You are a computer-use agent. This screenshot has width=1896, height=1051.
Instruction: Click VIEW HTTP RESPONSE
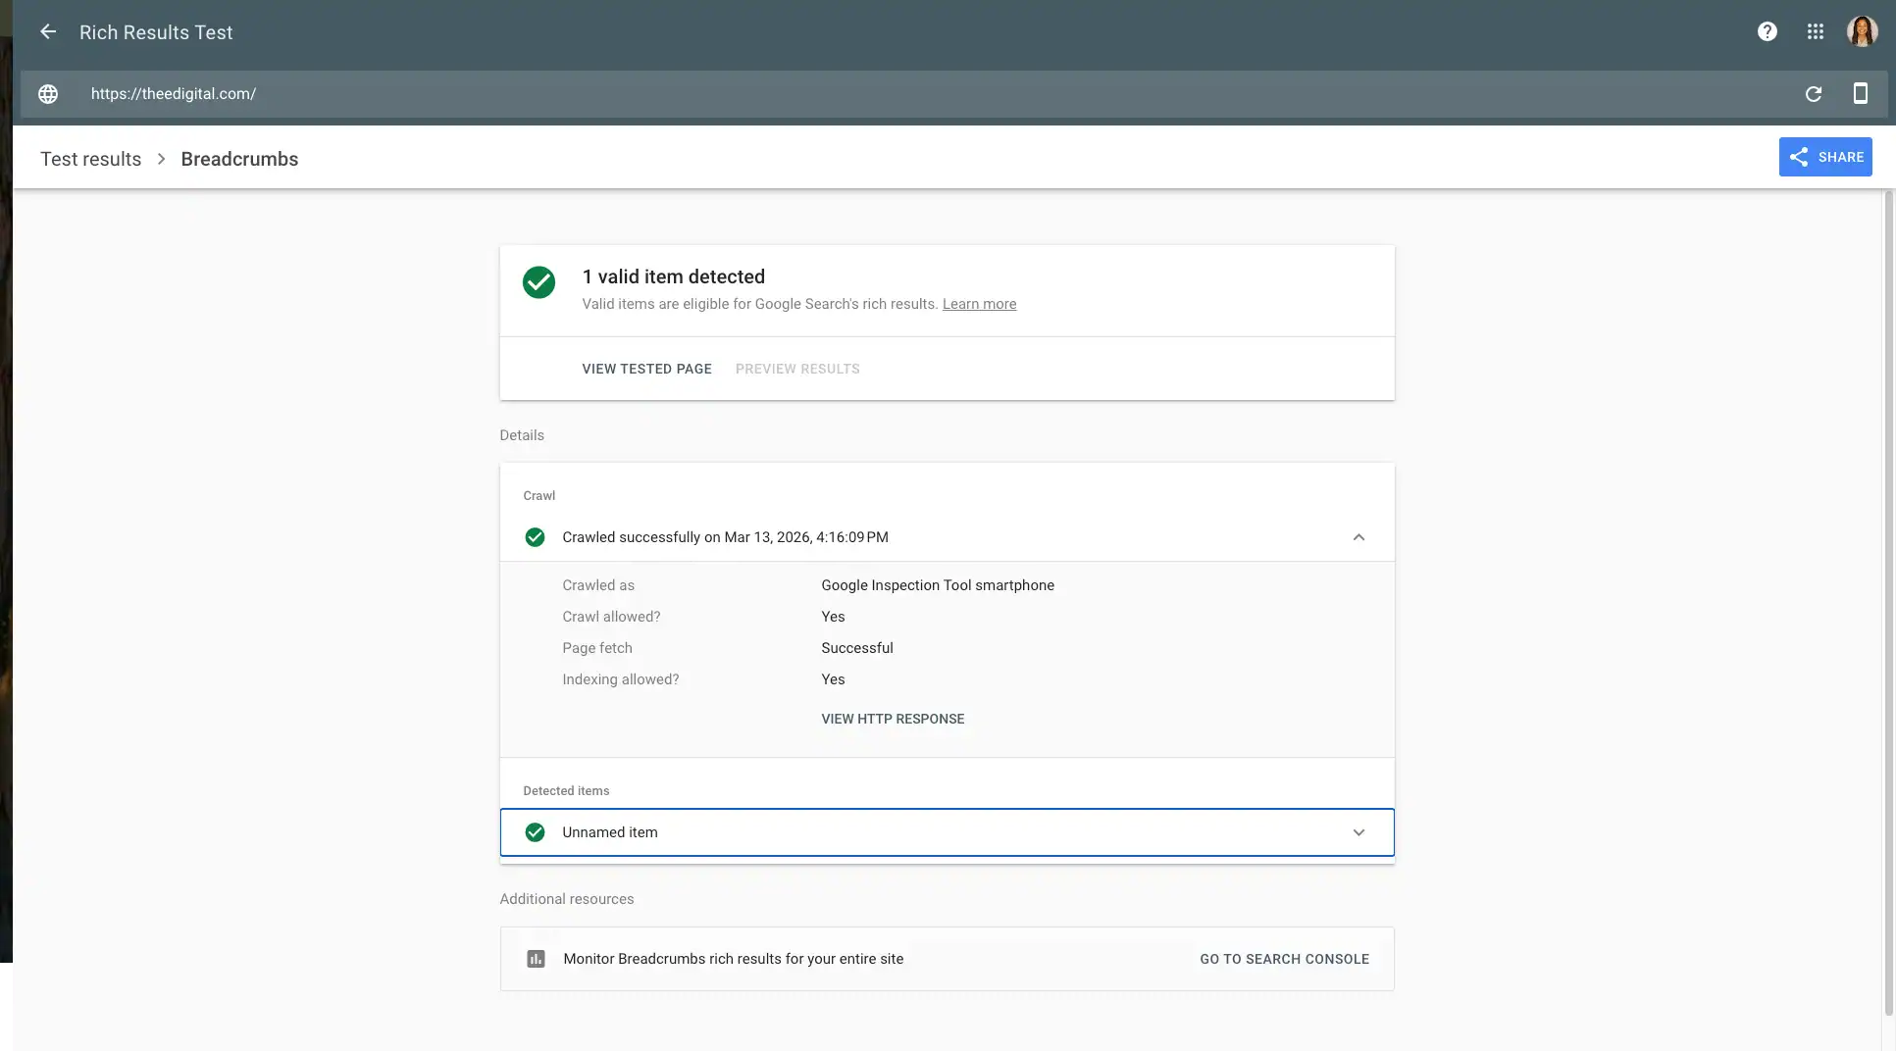892,719
